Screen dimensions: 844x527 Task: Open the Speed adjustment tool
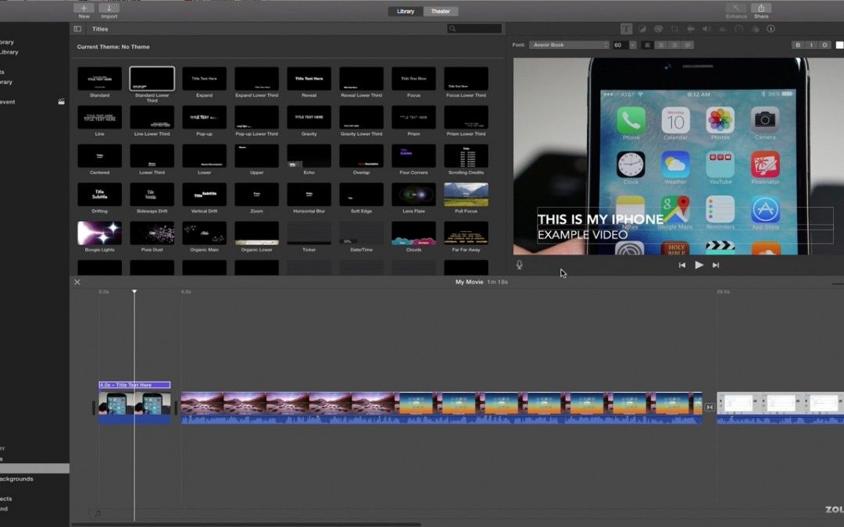click(x=739, y=29)
